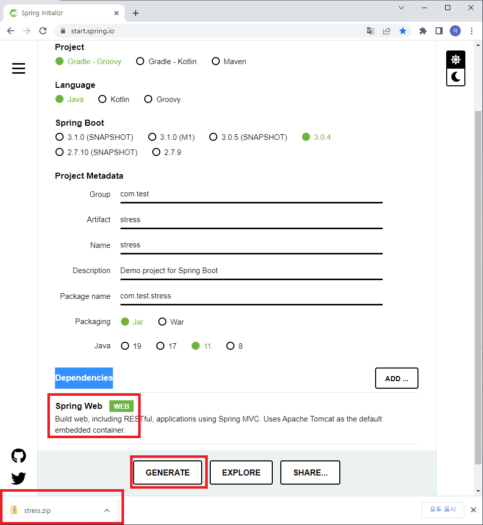This screenshot has height=525, width=483.
Task: Click the EXPLORE button
Action: pyautogui.click(x=241, y=472)
